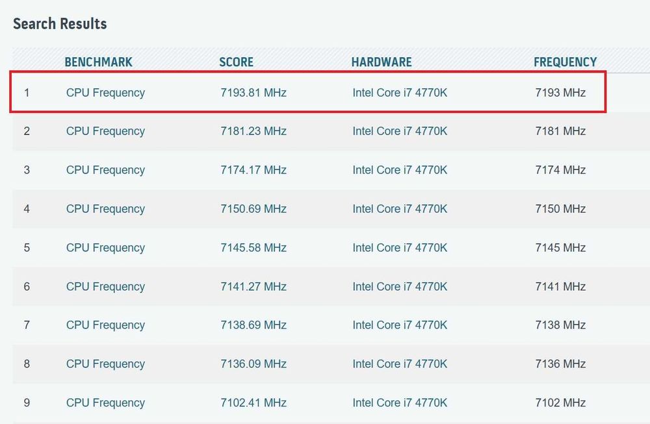The image size is (650, 424).
Task: Open Intel Core i7 4770K in row 5
Action: coord(400,247)
